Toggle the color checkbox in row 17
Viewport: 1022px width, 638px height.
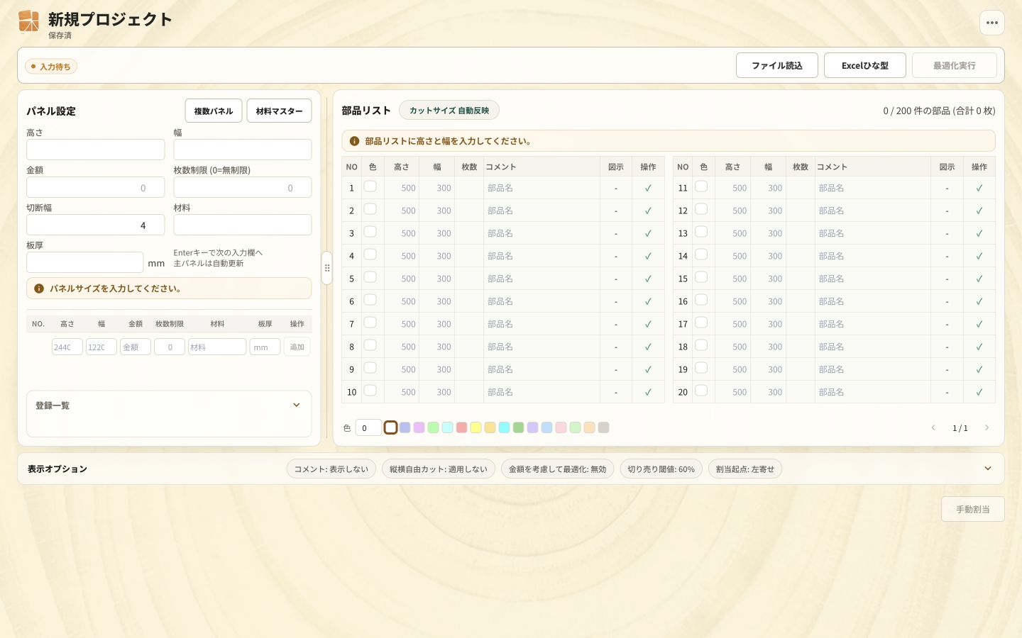pyautogui.click(x=701, y=323)
